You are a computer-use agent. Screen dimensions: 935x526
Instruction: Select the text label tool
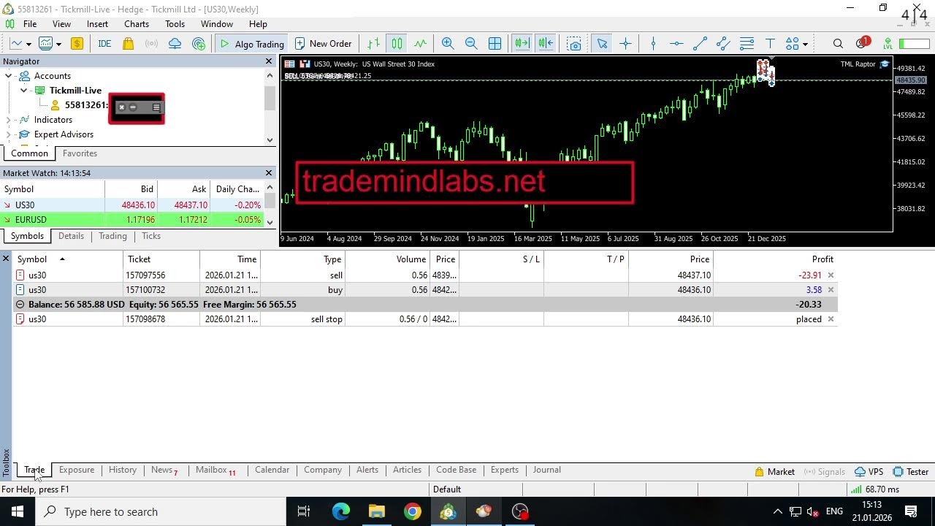770,44
